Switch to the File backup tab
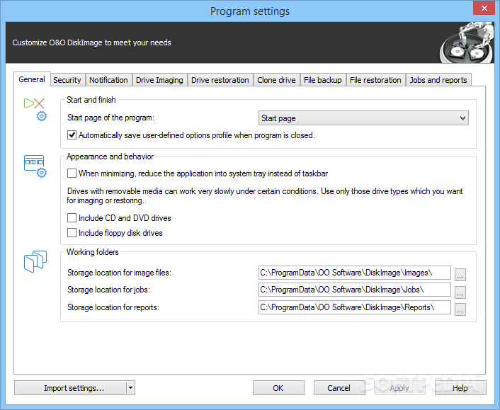 click(323, 80)
